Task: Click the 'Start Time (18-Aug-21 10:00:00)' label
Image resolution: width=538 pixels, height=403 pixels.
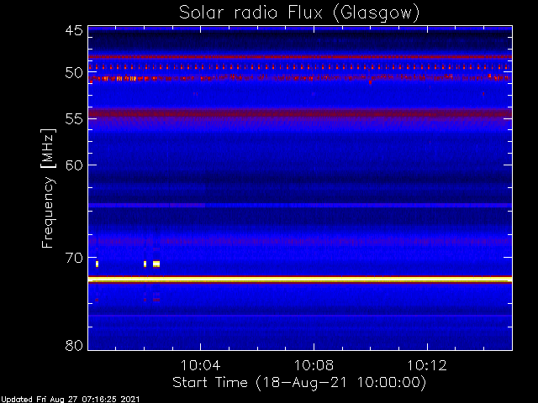Action: 299,382
